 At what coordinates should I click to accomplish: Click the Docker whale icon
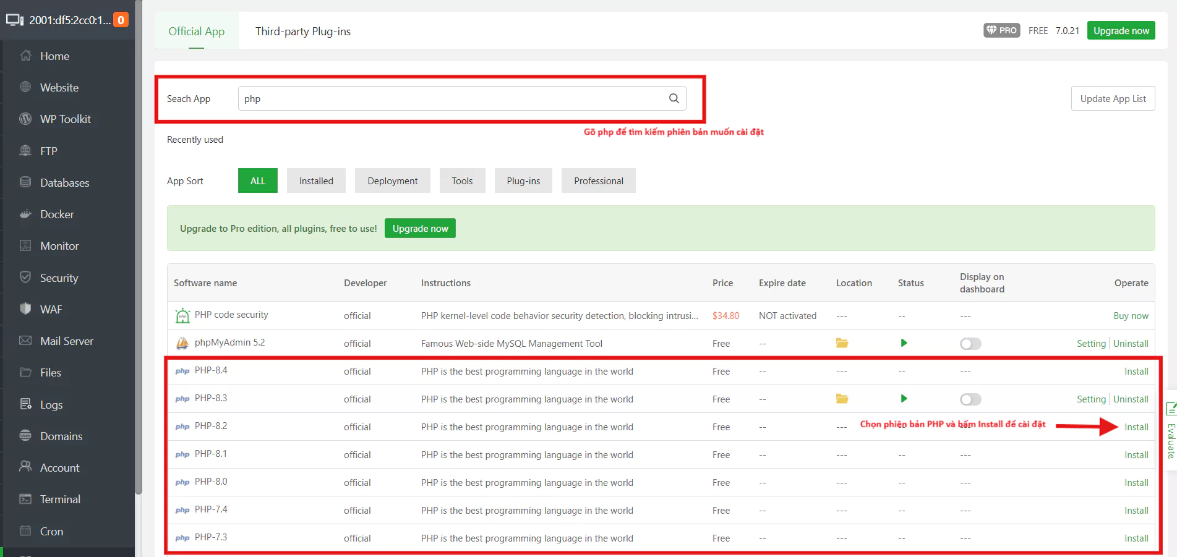(25, 214)
